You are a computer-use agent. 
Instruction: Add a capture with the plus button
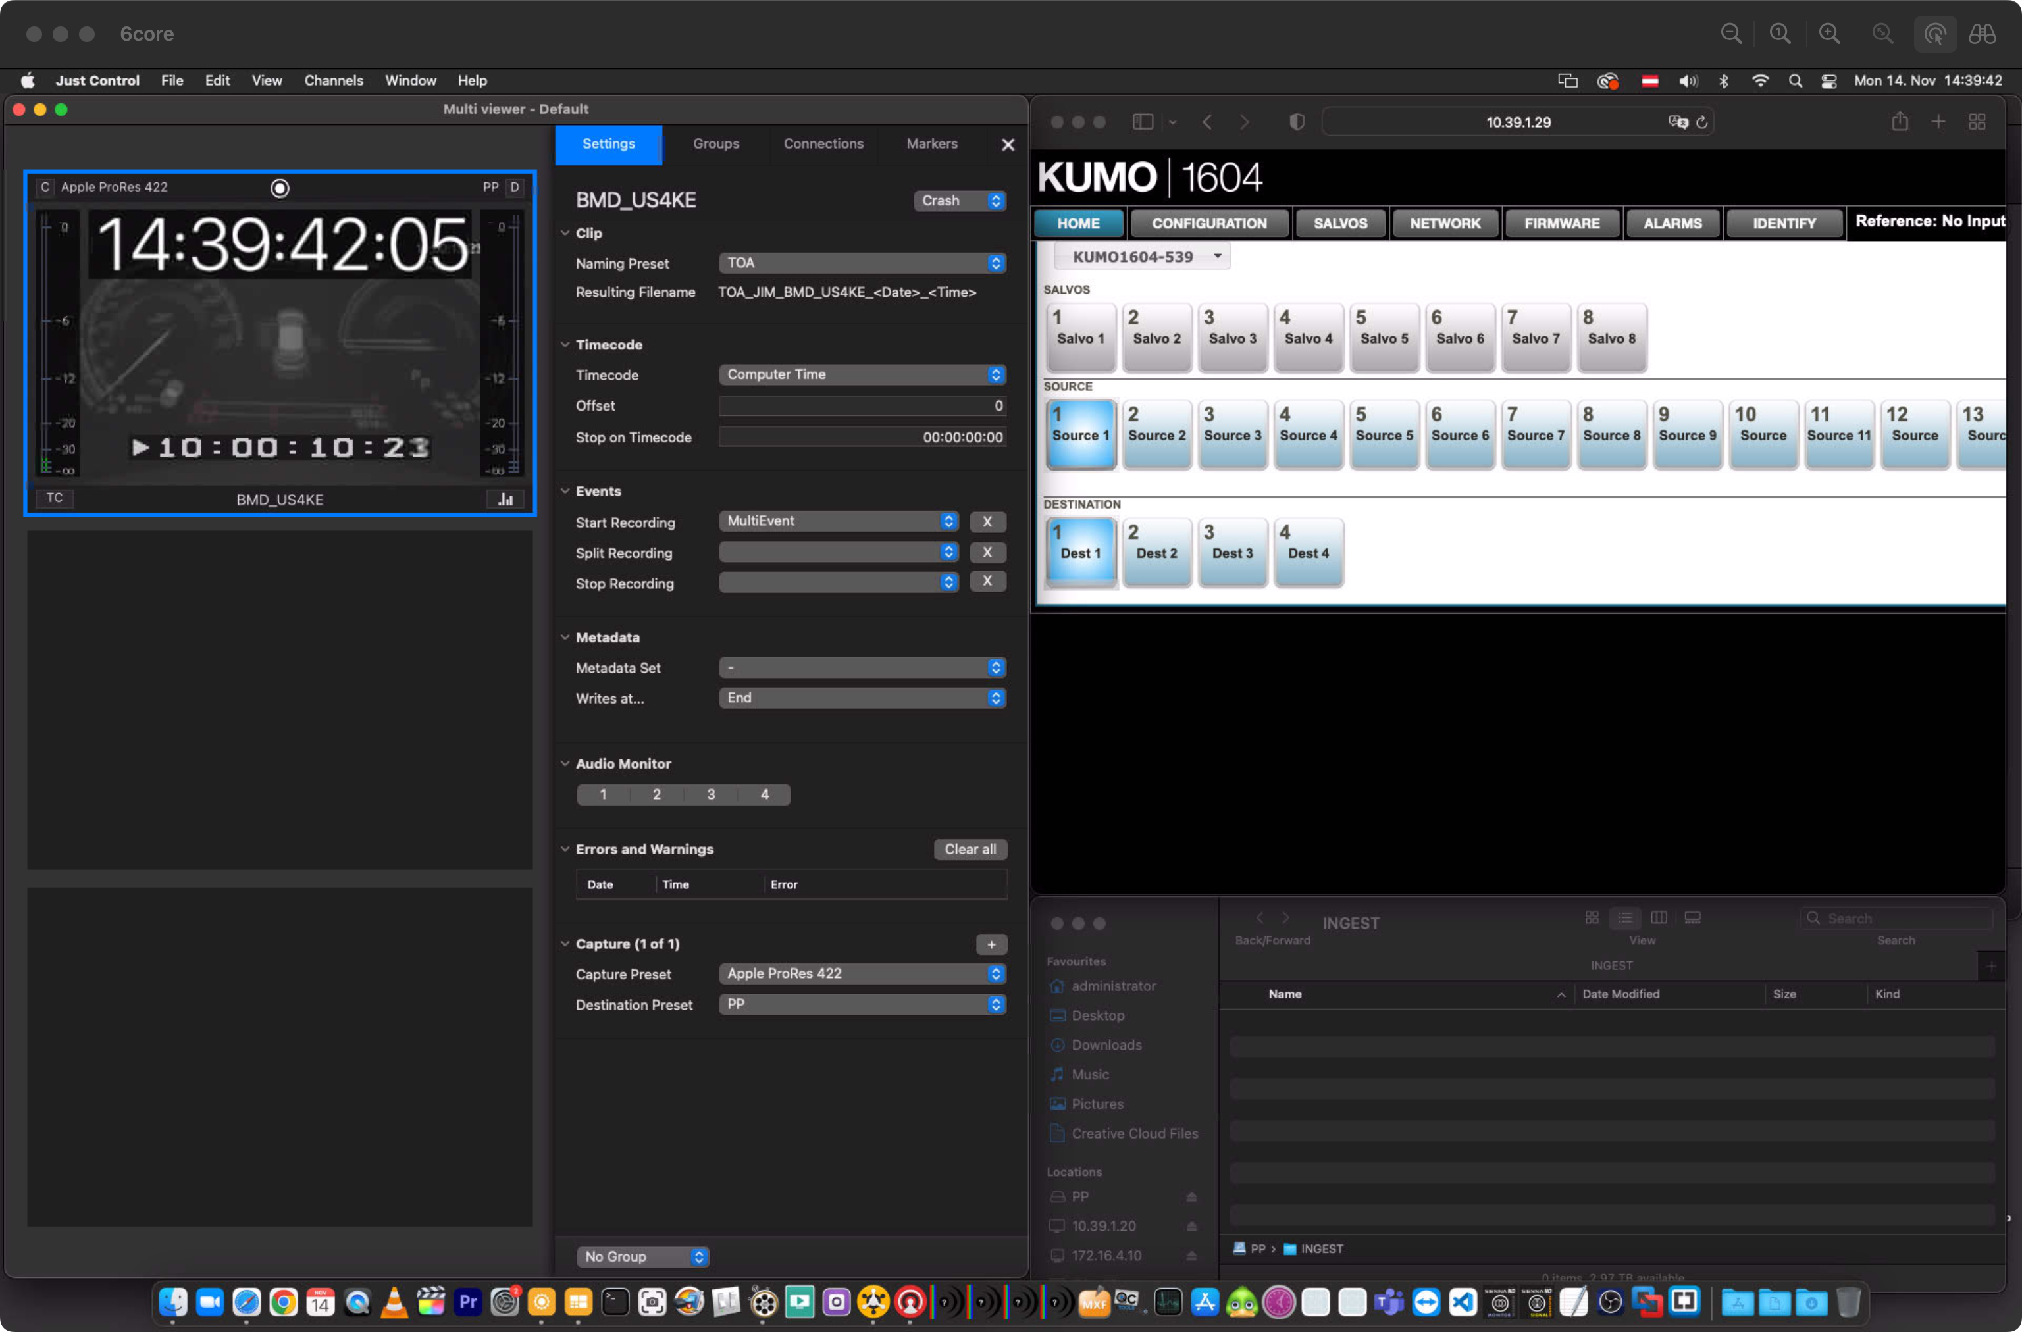[991, 944]
